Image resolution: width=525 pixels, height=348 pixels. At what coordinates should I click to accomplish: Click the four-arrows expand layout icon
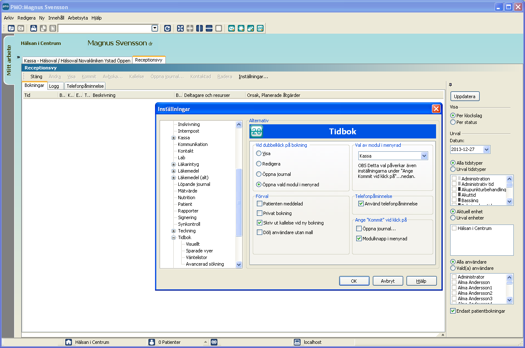pyautogui.click(x=180, y=28)
